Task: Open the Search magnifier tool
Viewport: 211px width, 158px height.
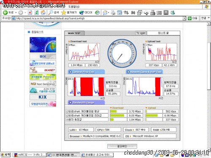Action: click(54, 13)
